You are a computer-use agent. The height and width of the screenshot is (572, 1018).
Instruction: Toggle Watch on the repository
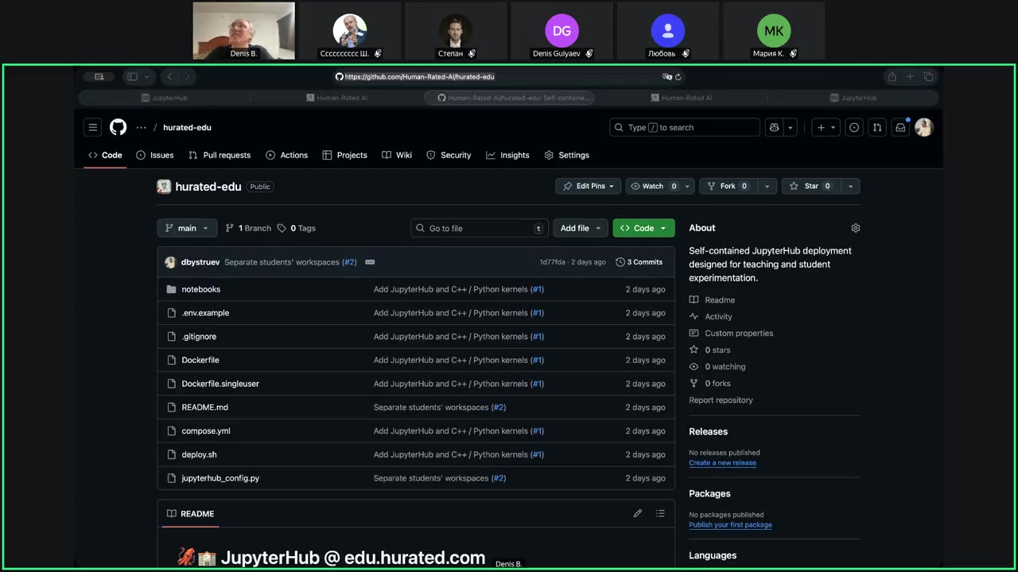[x=653, y=186]
